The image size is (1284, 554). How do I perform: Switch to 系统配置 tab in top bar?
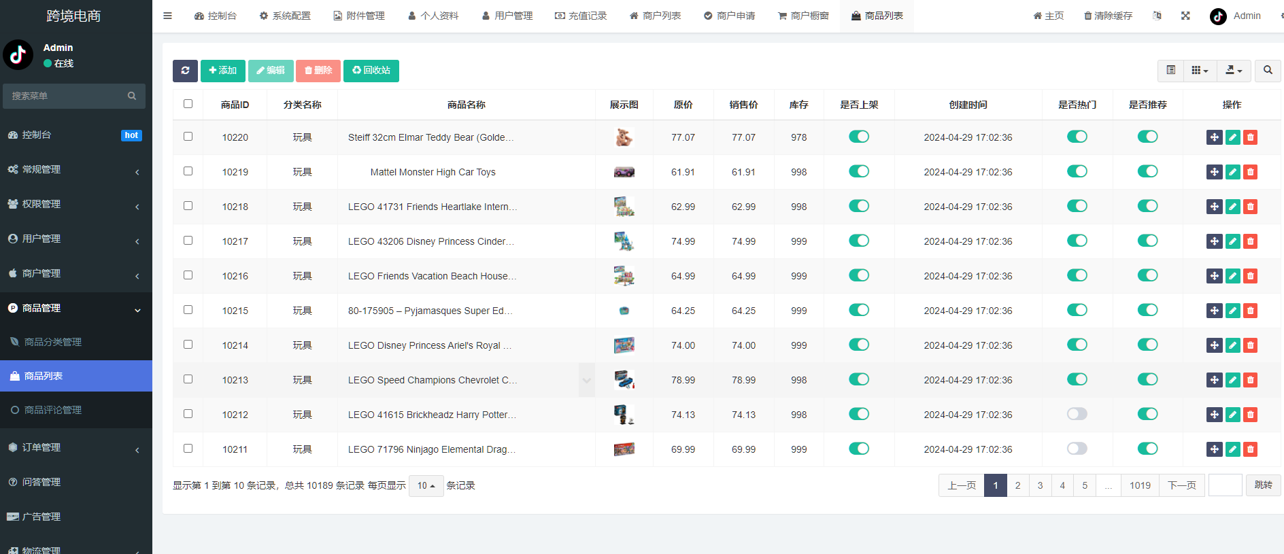(x=285, y=16)
